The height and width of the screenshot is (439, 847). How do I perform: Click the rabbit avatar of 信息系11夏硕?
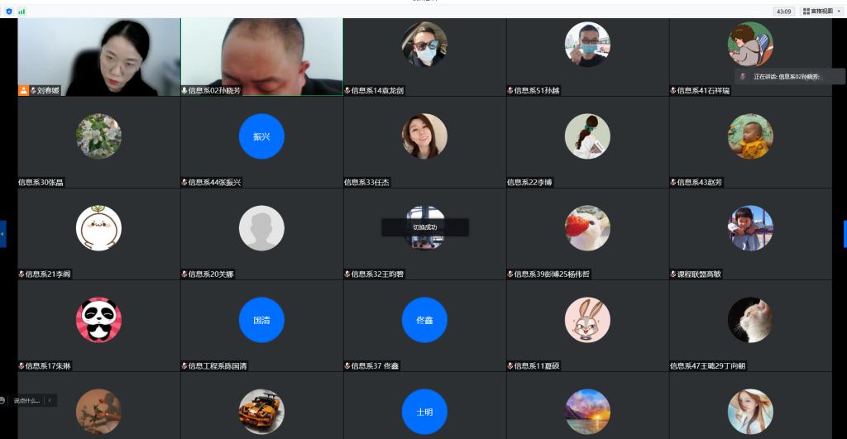pos(587,320)
